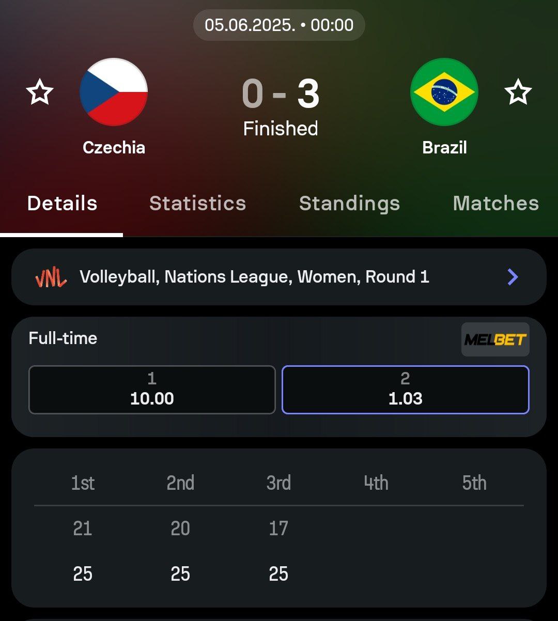This screenshot has height=621, width=558.
Task: Select the Details tab
Action: click(x=62, y=204)
